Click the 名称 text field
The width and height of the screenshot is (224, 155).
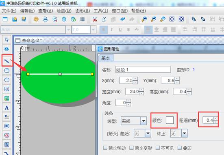143,69
